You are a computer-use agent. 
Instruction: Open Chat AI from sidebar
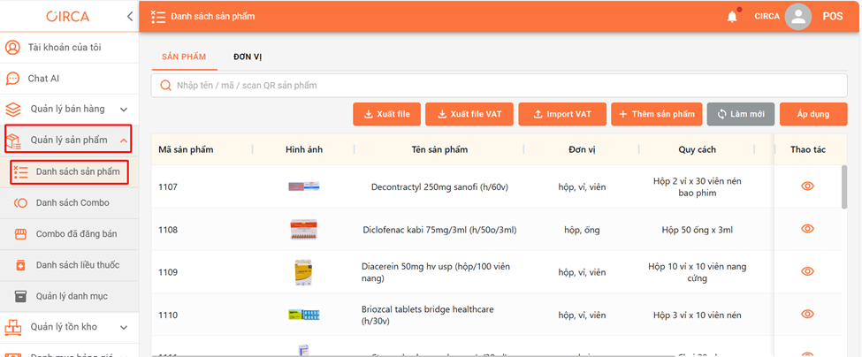(43, 79)
